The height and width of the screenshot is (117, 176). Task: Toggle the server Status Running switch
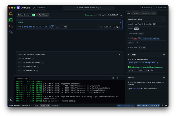tap(34, 15)
